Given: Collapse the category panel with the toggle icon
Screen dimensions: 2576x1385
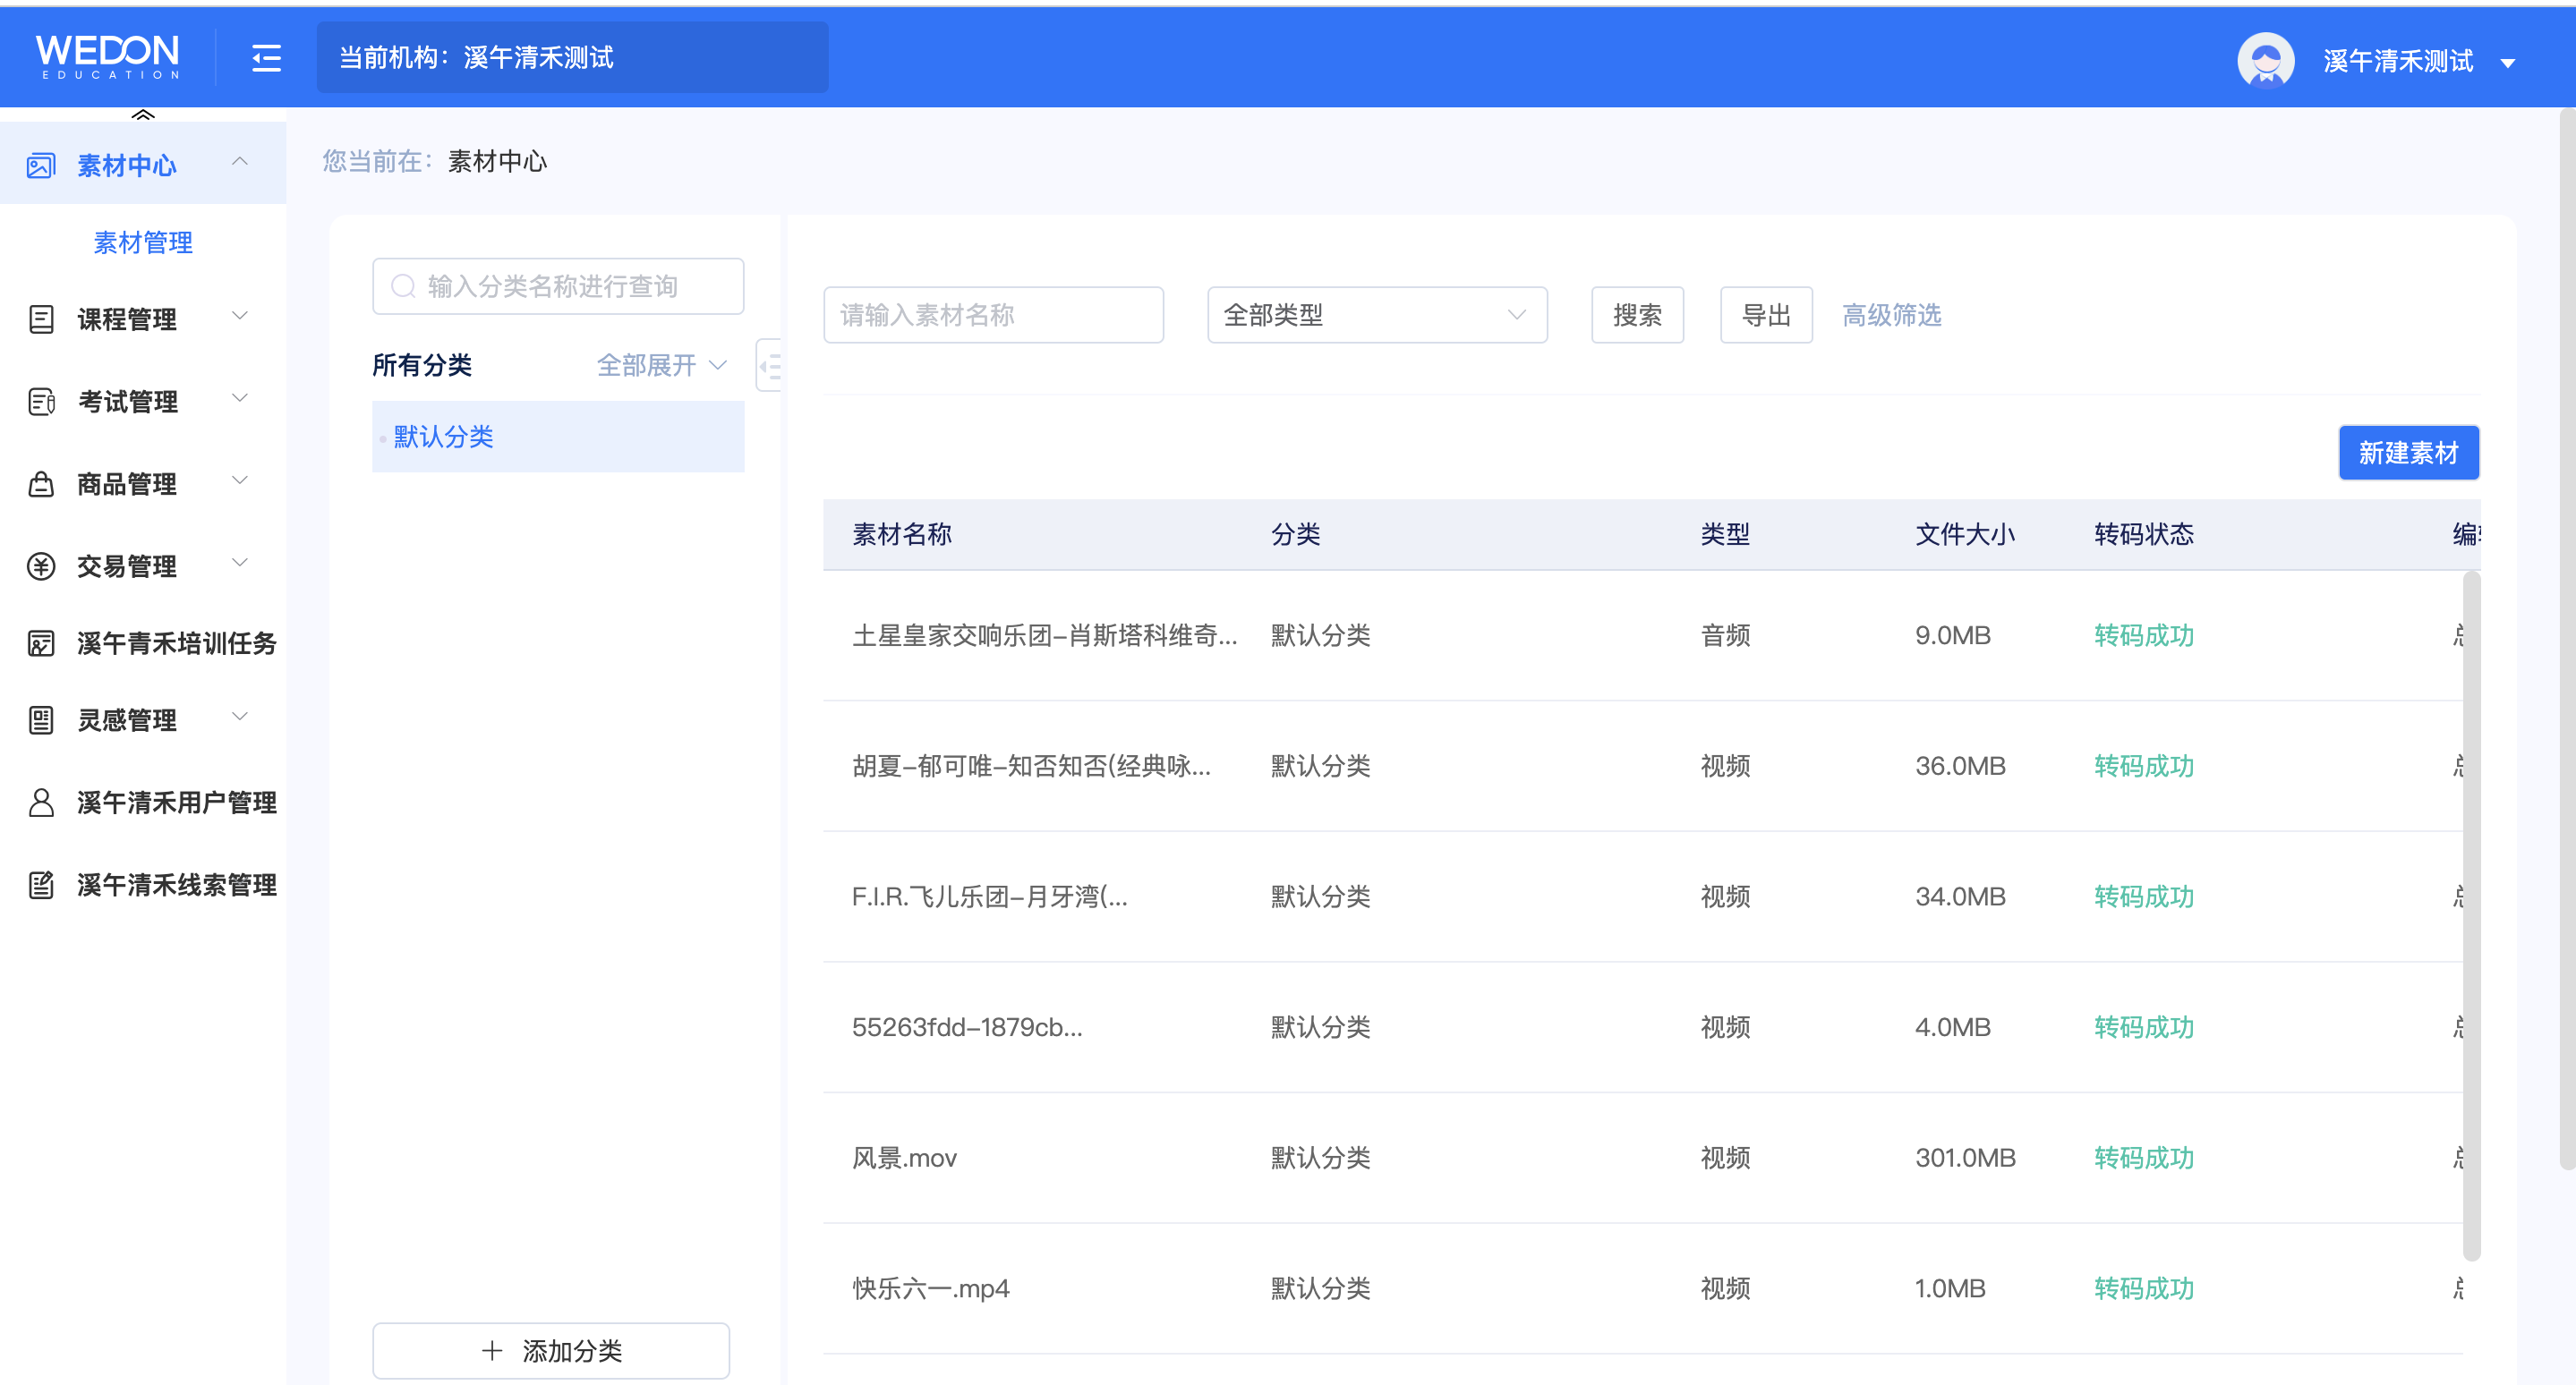Looking at the screenshot, I should click(769, 366).
